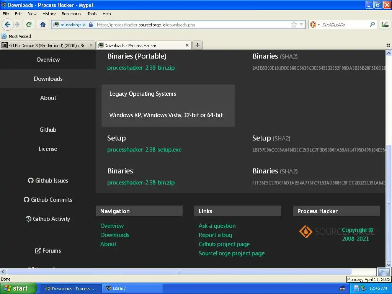This screenshot has width=392, height=294.
Task: Open the Tools menu
Action: click(92, 14)
